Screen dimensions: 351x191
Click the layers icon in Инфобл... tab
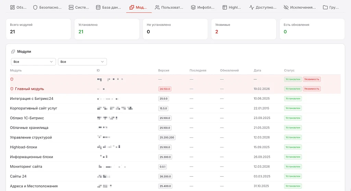click(193, 8)
